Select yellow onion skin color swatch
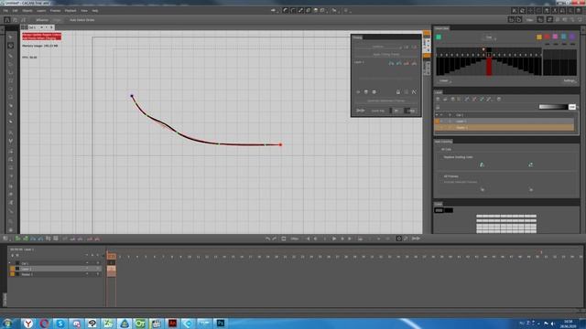Screen dimensions: 586x329 [x=539, y=37]
